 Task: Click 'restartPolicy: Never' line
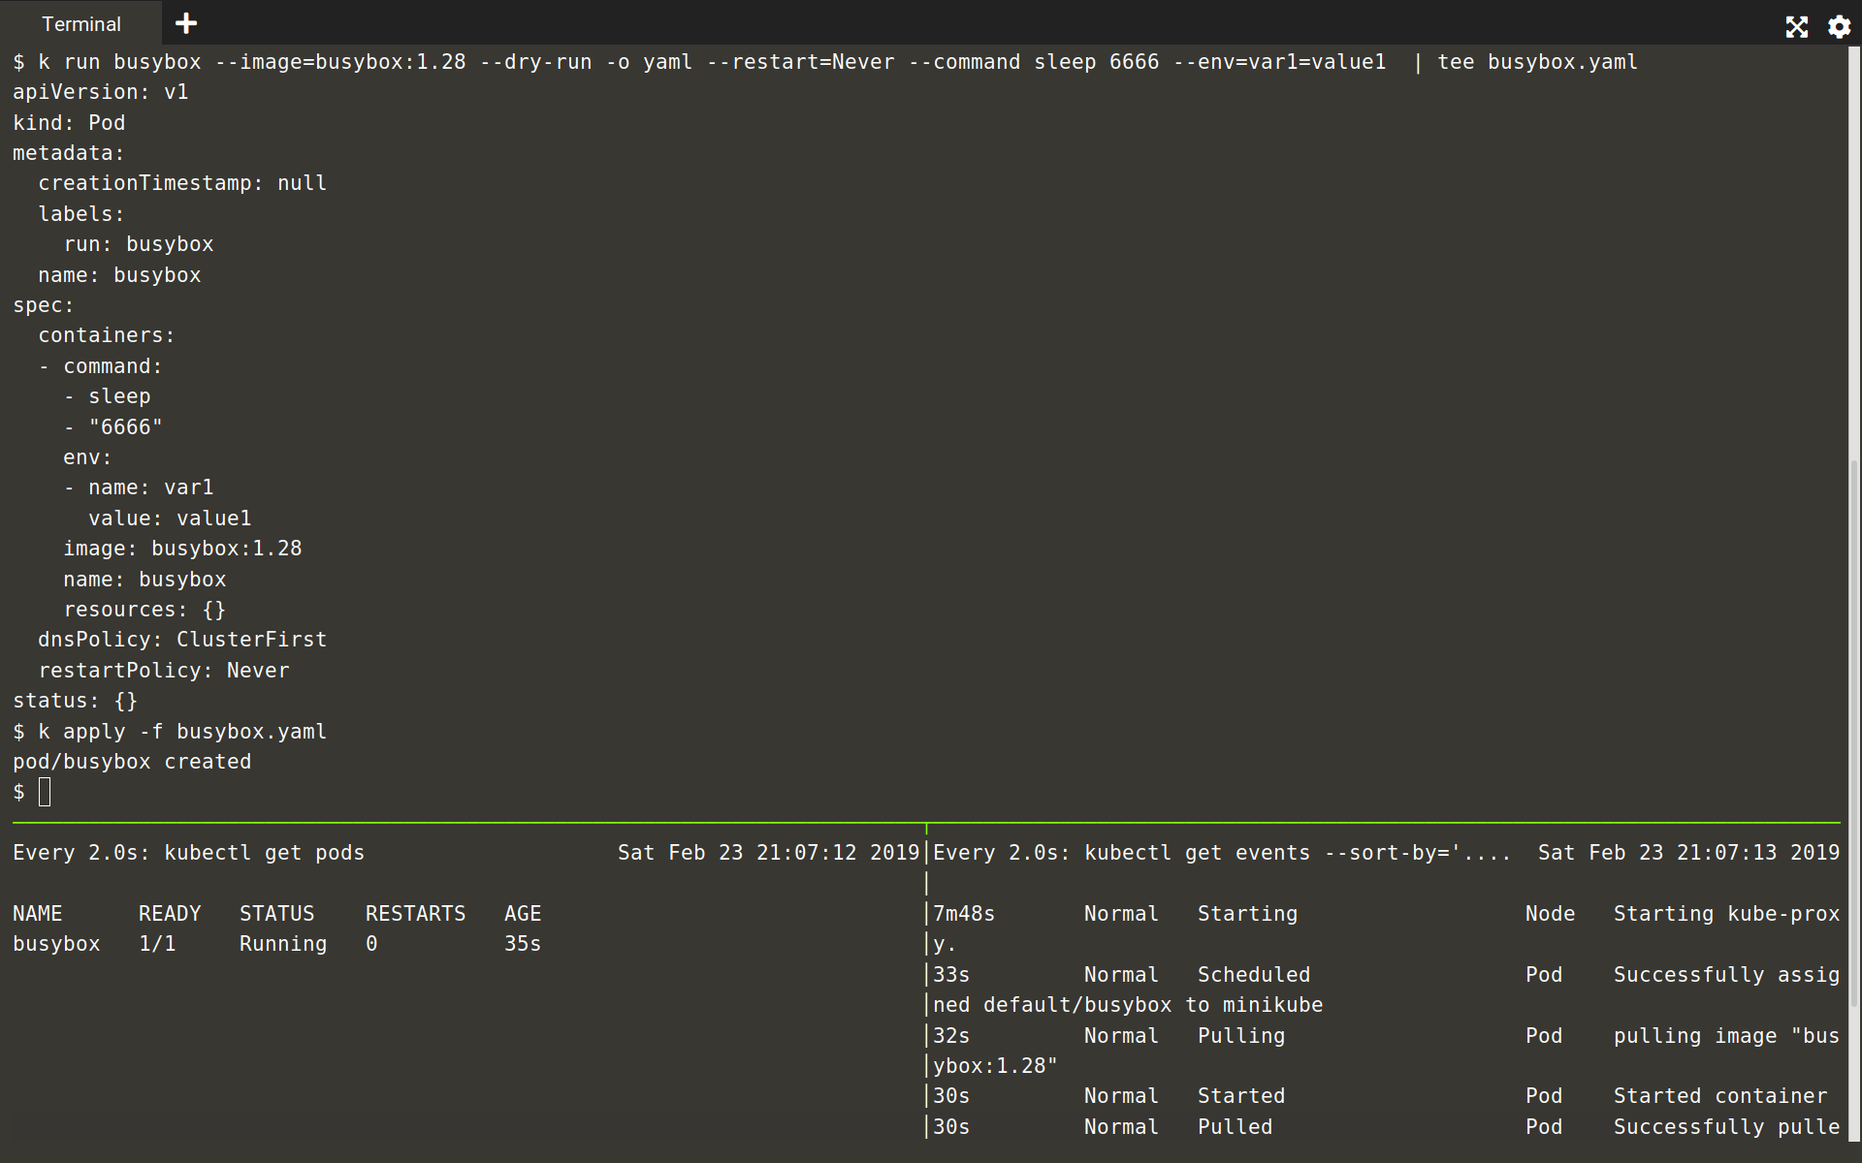pyautogui.click(x=164, y=671)
